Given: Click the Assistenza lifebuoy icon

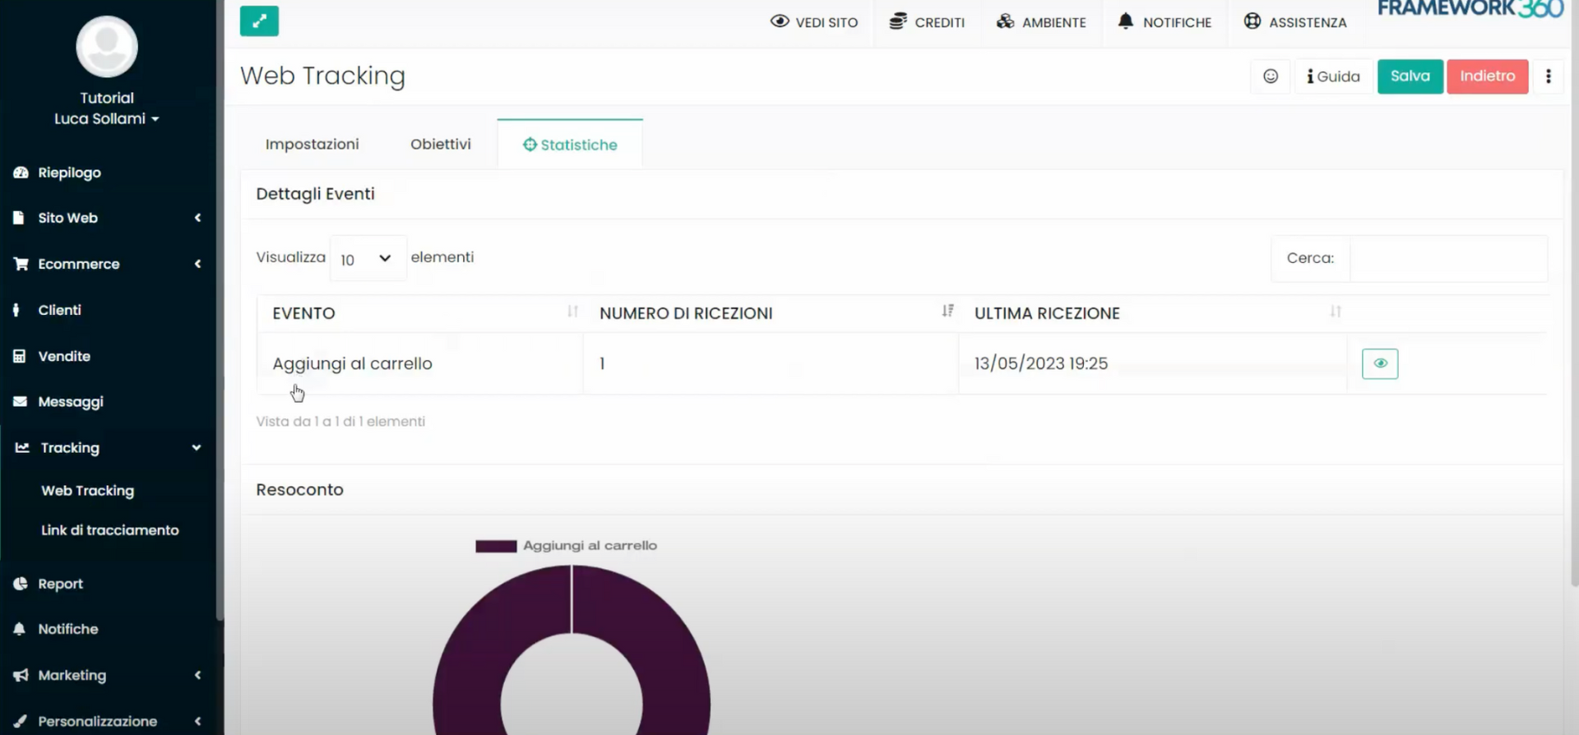Looking at the screenshot, I should tap(1253, 21).
